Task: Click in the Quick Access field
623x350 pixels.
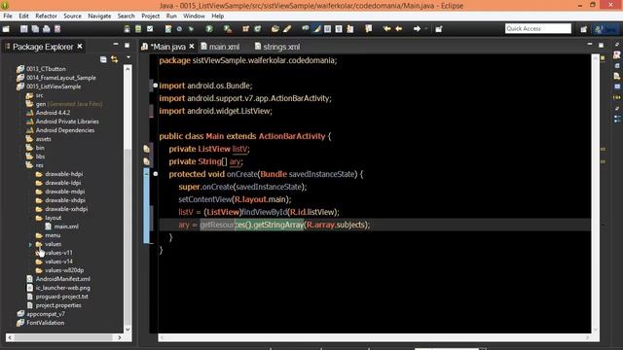Action: tap(538, 28)
